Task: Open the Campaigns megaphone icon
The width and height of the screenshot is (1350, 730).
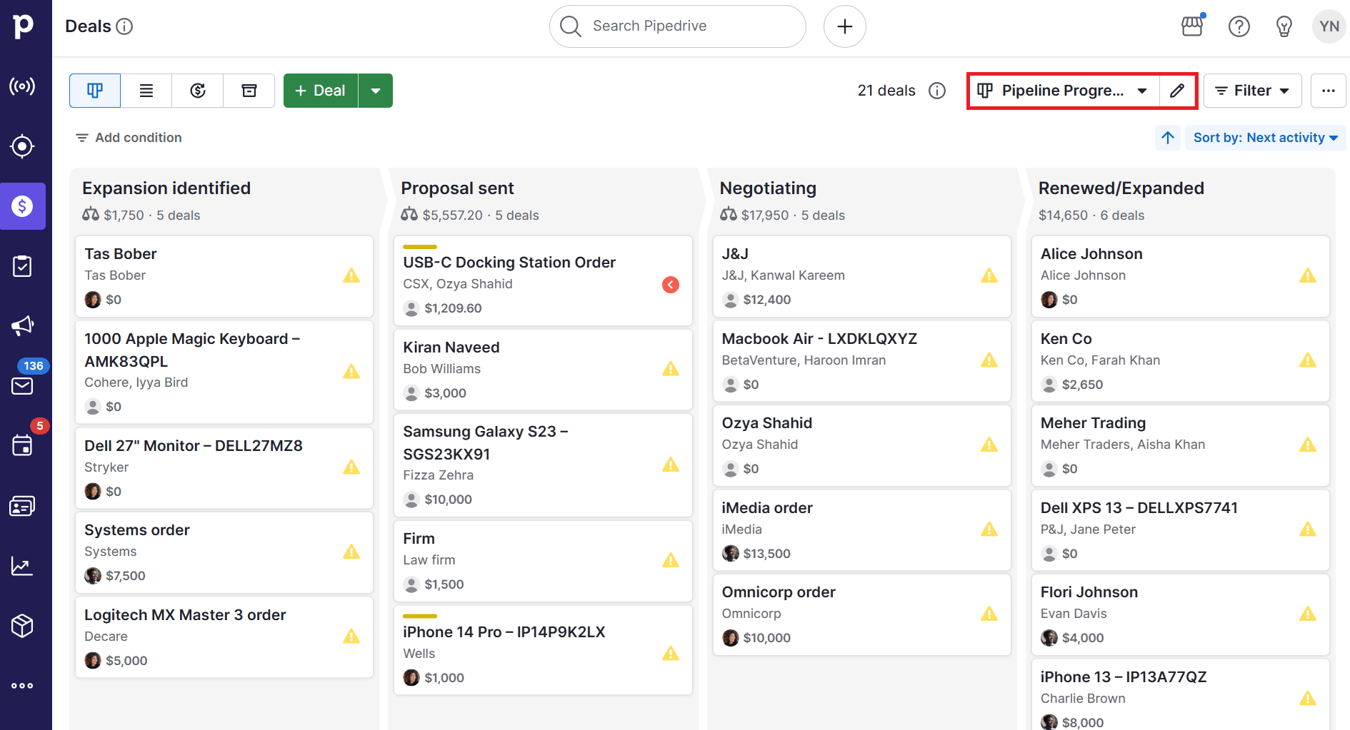Action: point(22,326)
